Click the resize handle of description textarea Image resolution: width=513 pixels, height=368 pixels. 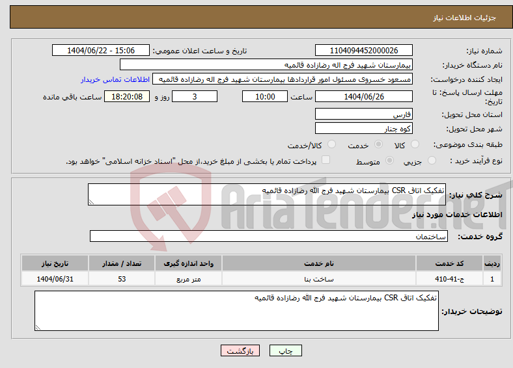pos(91,202)
